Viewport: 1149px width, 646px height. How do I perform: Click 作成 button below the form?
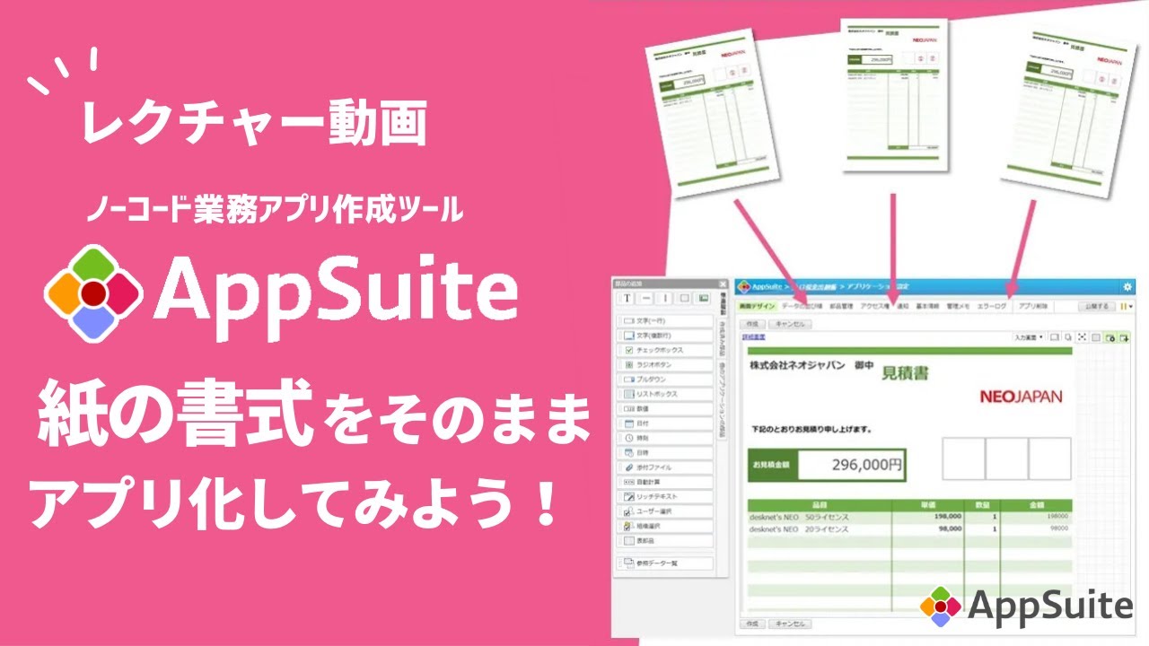pos(750,623)
